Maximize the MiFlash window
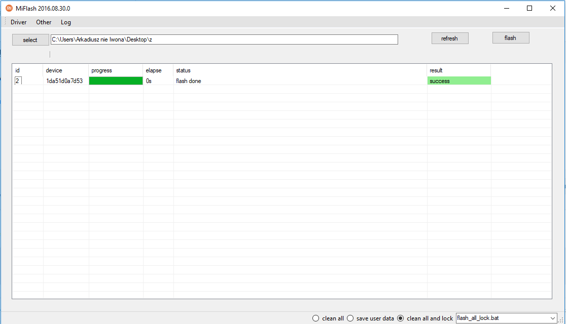566x324 pixels. (529, 8)
